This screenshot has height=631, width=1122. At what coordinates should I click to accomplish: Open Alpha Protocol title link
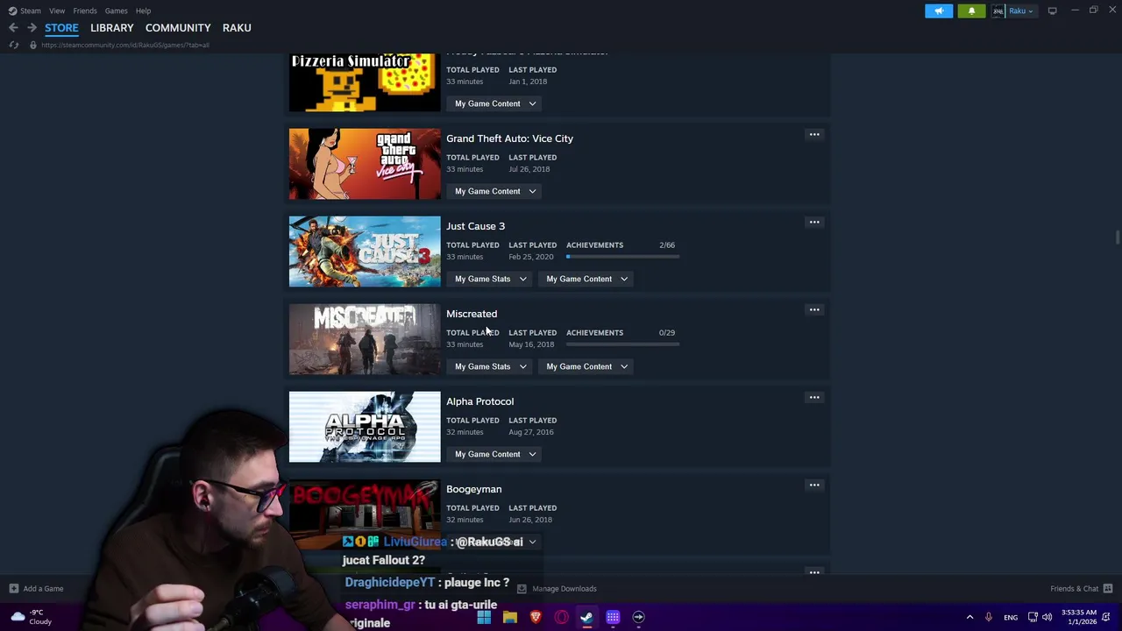[x=479, y=401]
